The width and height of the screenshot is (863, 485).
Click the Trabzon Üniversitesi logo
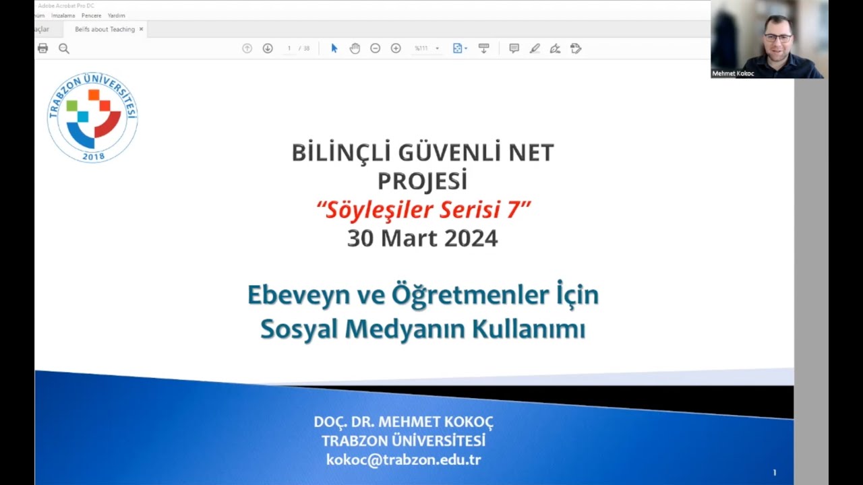[x=92, y=117]
